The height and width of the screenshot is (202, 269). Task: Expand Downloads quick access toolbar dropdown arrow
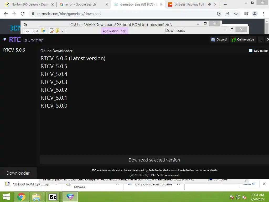point(63,31)
